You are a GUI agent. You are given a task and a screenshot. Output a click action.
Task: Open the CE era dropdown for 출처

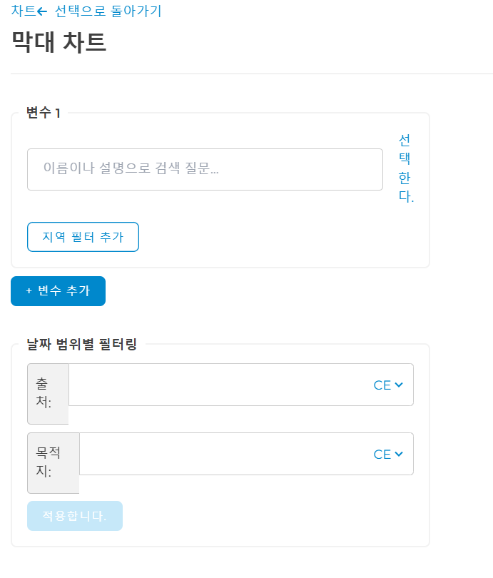click(x=388, y=385)
